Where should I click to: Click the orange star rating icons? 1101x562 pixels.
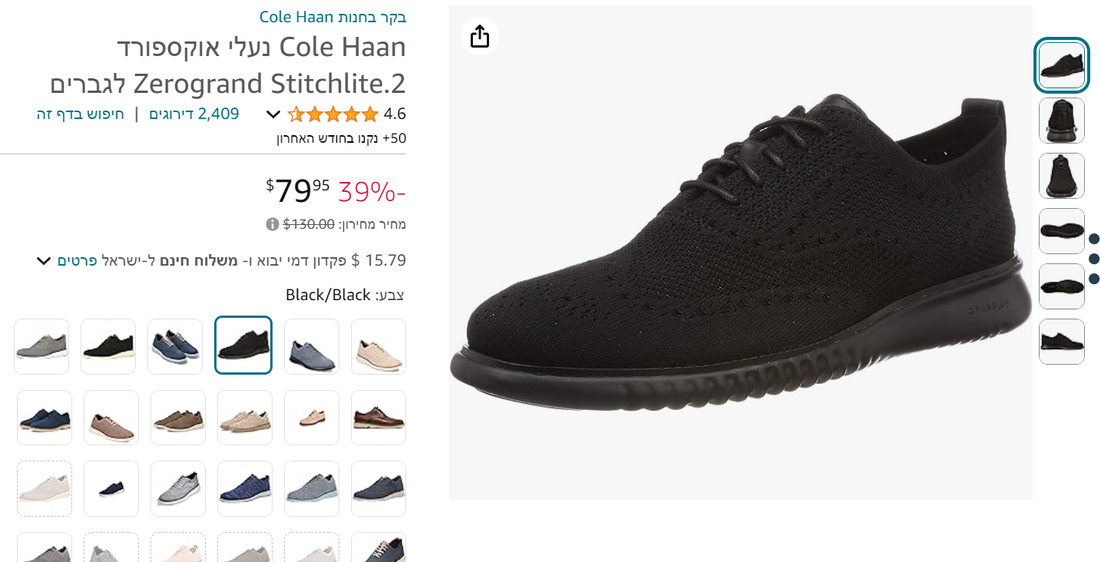[x=333, y=114]
